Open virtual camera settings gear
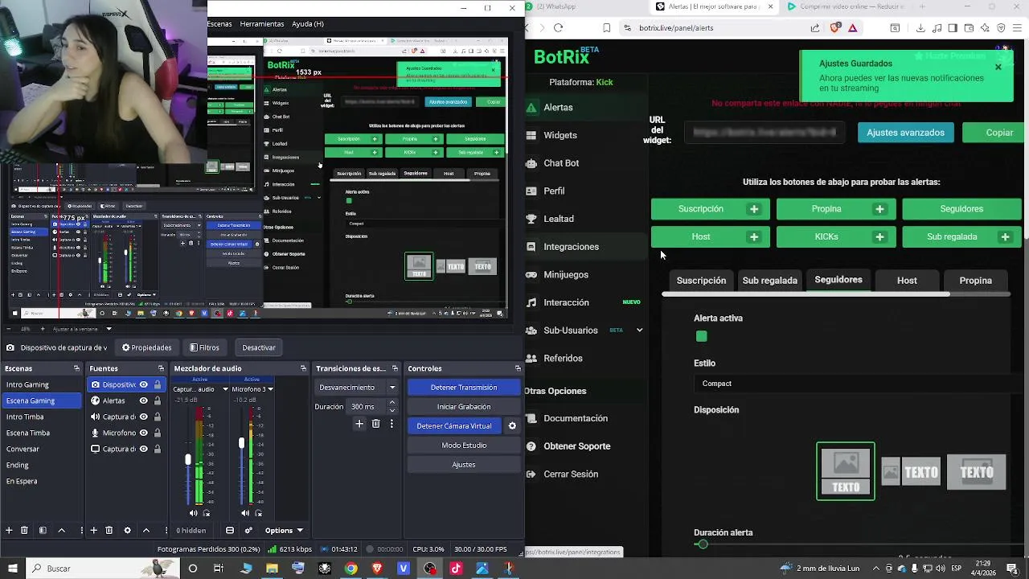The image size is (1029, 579). tap(512, 426)
